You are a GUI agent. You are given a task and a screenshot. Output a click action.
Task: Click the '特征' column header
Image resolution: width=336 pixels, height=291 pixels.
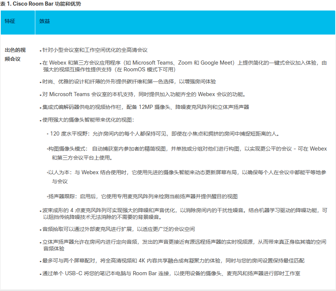point(10,21)
